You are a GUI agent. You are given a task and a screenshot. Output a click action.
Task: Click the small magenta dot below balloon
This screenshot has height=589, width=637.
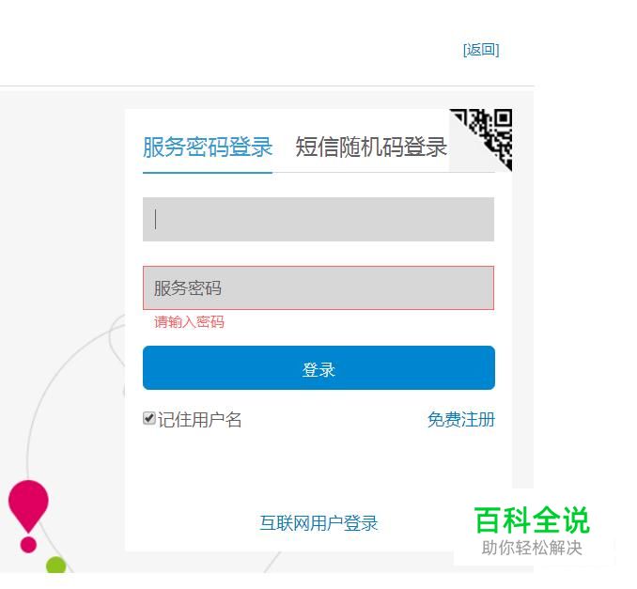coord(28,544)
